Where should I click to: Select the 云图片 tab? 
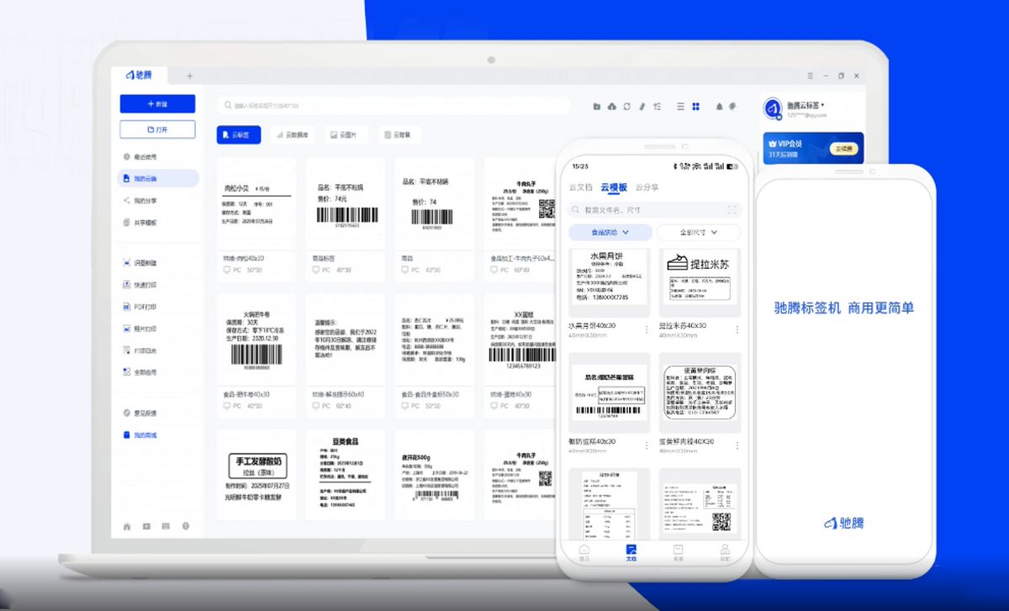click(x=346, y=134)
